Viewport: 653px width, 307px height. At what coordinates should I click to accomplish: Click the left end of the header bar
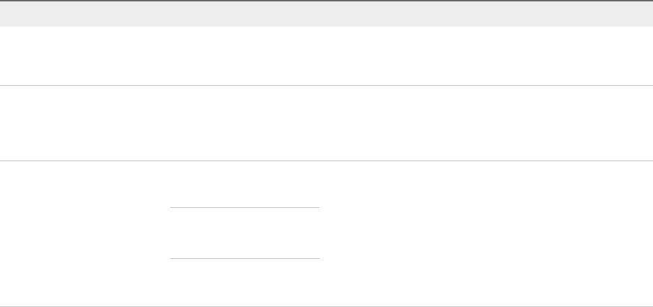point(10,13)
